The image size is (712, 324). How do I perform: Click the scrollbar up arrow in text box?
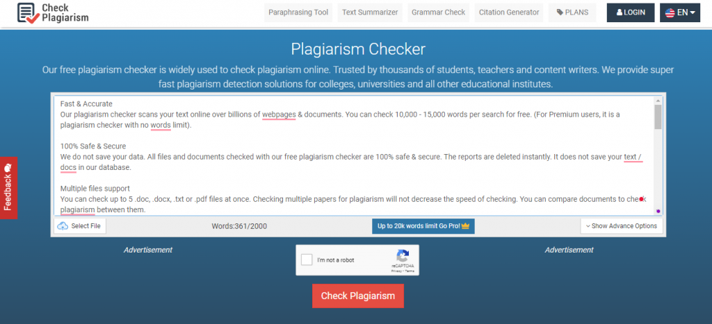pos(658,101)
